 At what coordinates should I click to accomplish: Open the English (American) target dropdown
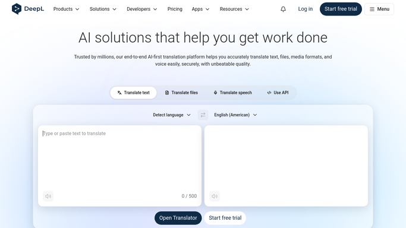[x=235, y=115]
